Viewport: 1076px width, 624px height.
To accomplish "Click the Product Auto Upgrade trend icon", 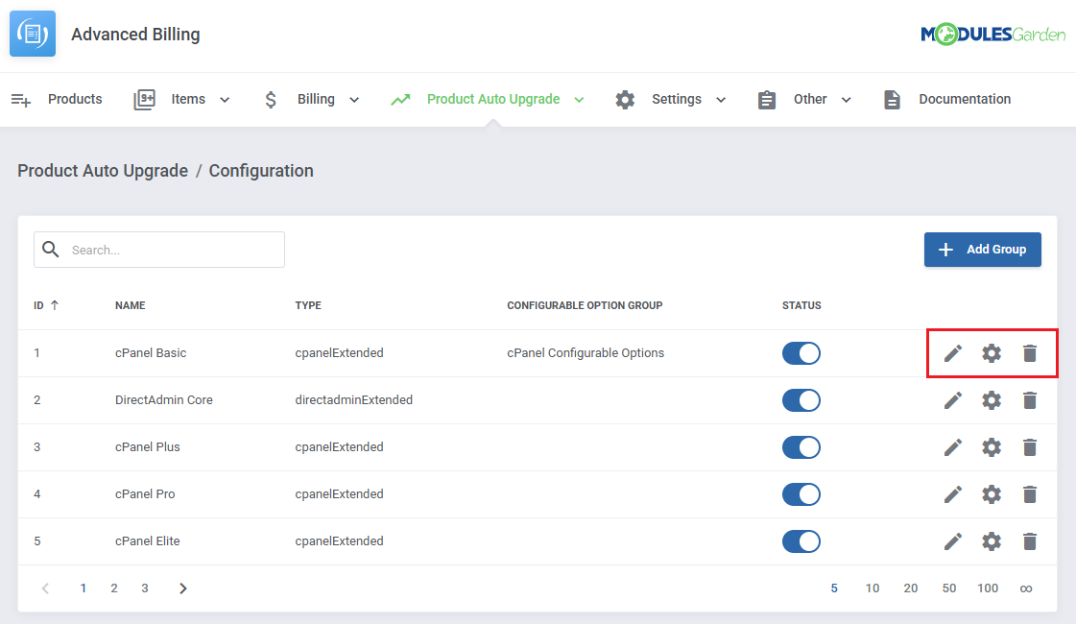I will (401, 100).
